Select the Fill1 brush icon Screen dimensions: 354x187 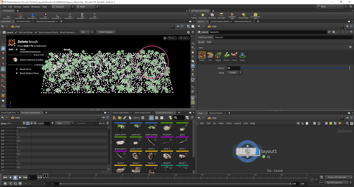pos(210,55)
